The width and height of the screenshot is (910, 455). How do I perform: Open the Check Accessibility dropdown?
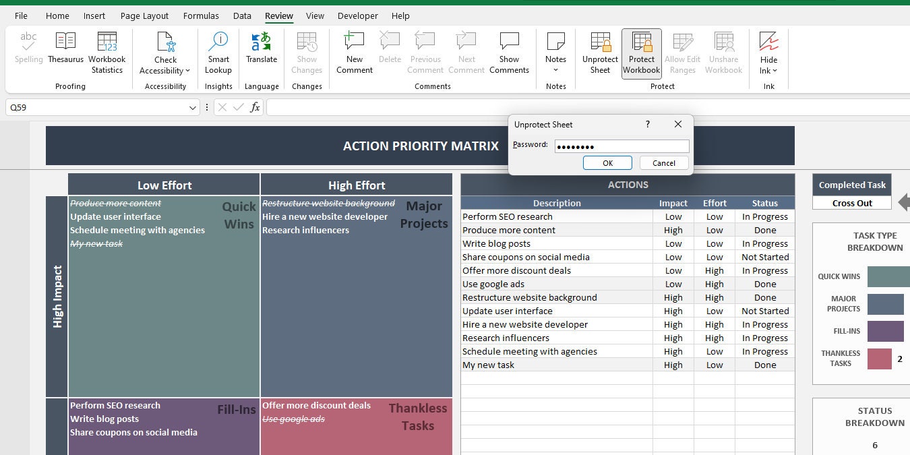click(x=164, y=70)
